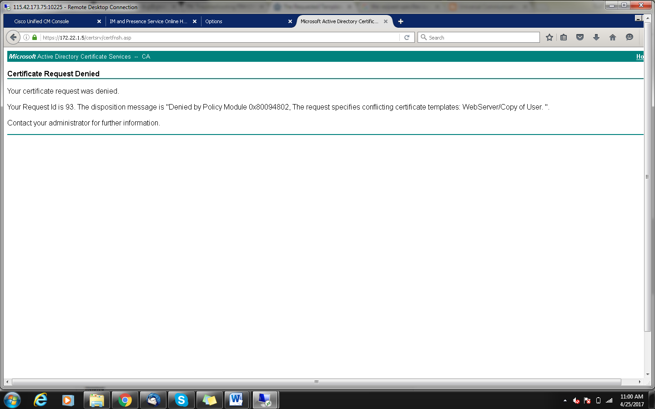Show site information icon in address bar

click(26, 37)
